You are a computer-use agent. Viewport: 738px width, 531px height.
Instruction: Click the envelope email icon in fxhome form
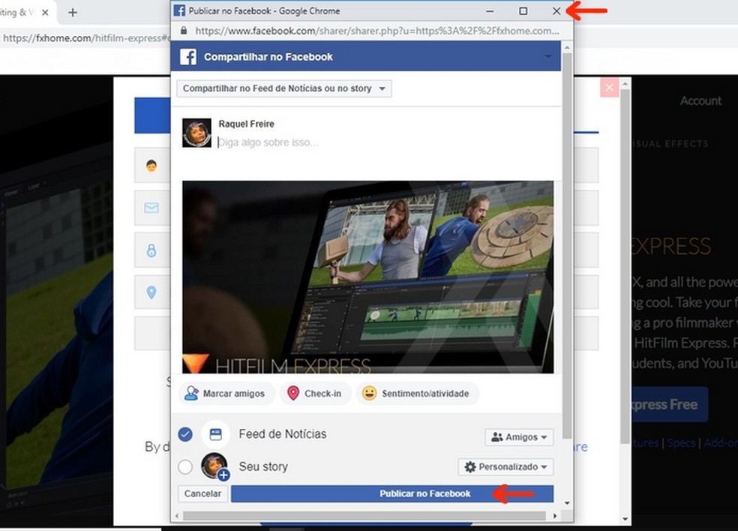click(x=151, y=208)
